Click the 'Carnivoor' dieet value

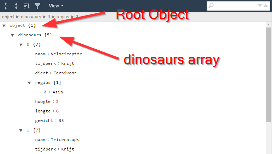click(x=65, y=73)
